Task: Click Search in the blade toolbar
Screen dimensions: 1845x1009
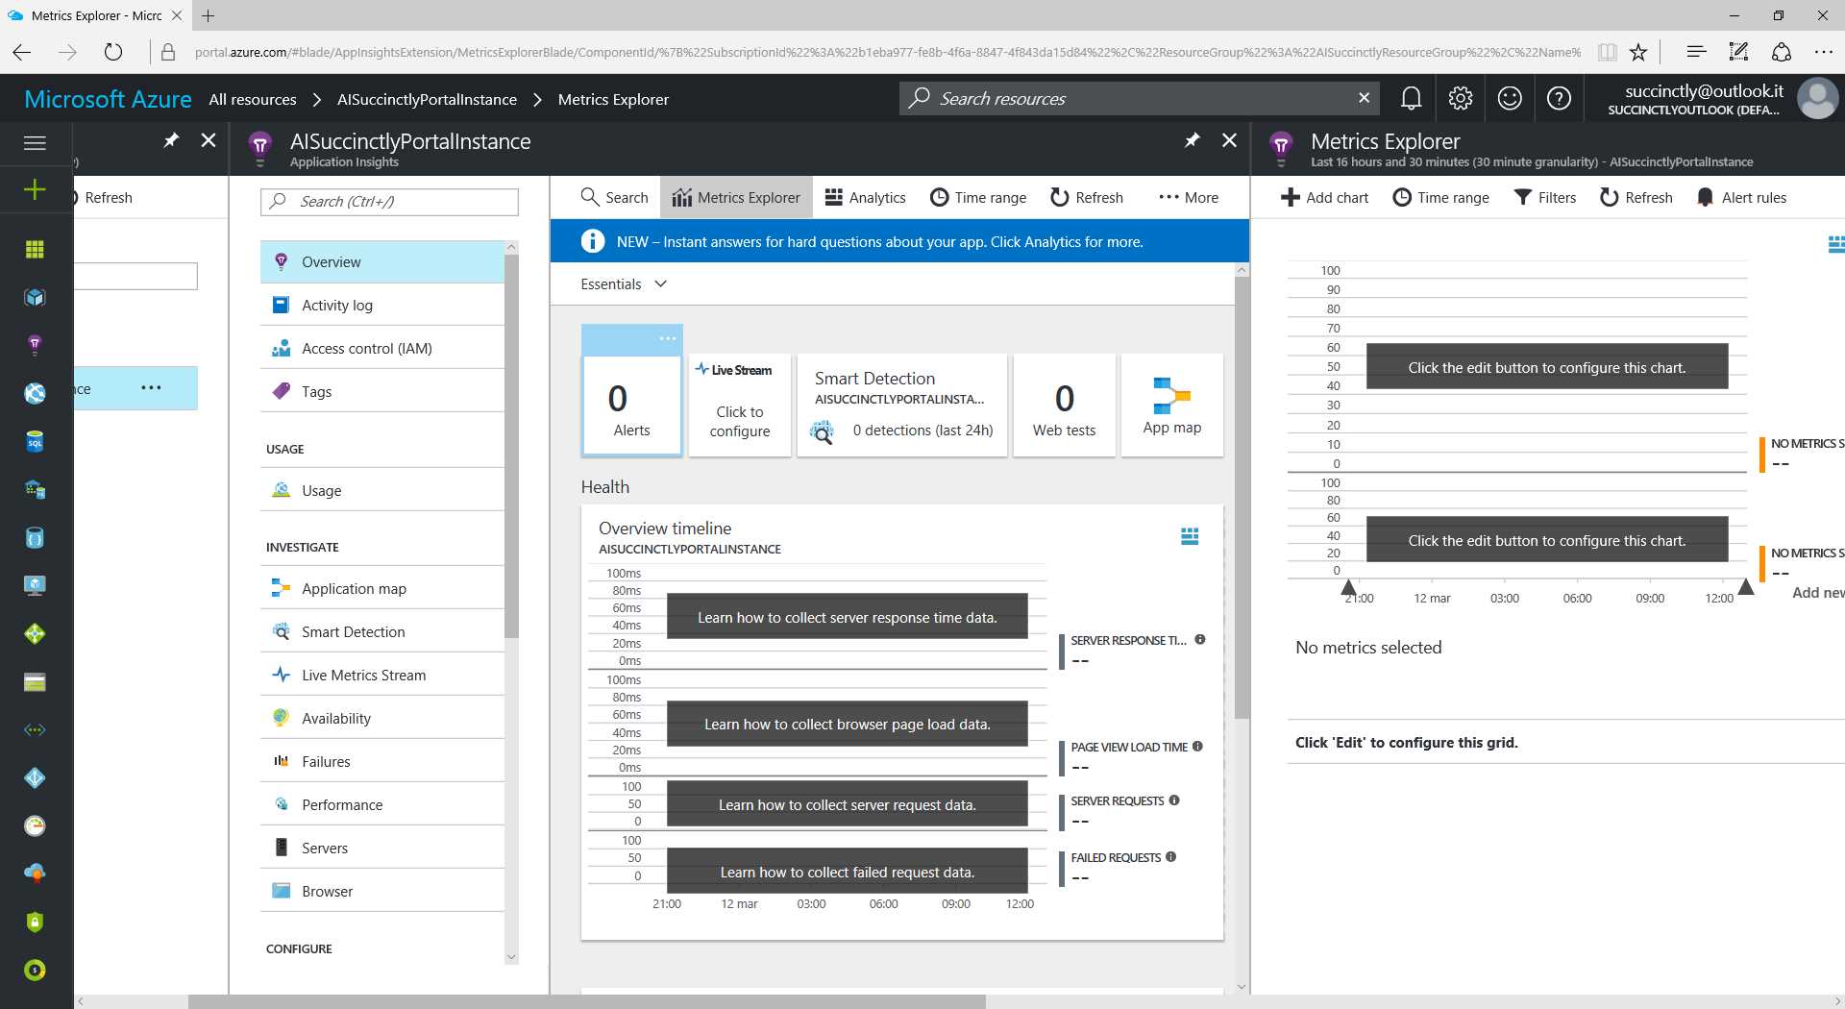Action: (615, 197)
